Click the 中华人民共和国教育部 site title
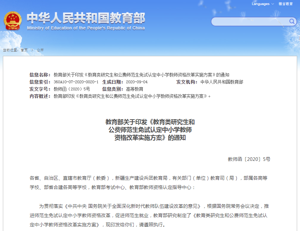 [86, 18]
